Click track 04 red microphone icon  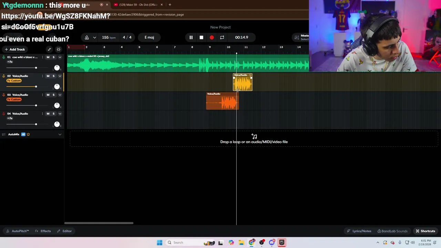coord(4,114)
